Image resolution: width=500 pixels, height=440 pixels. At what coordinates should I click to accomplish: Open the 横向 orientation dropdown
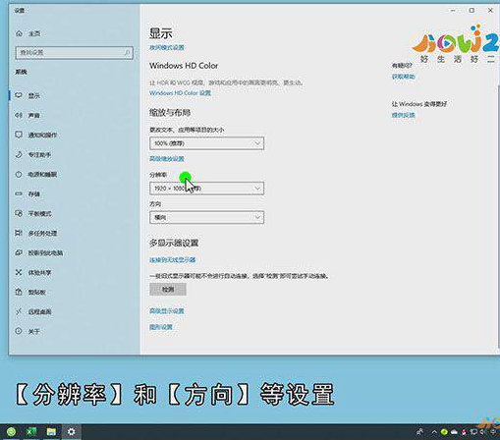(206, 217)
